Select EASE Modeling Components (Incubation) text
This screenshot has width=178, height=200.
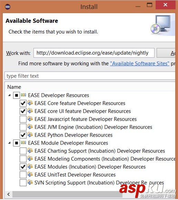coord(105,159)
